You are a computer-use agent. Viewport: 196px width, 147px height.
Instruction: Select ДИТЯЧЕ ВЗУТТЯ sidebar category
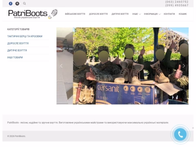pos(17,51)
